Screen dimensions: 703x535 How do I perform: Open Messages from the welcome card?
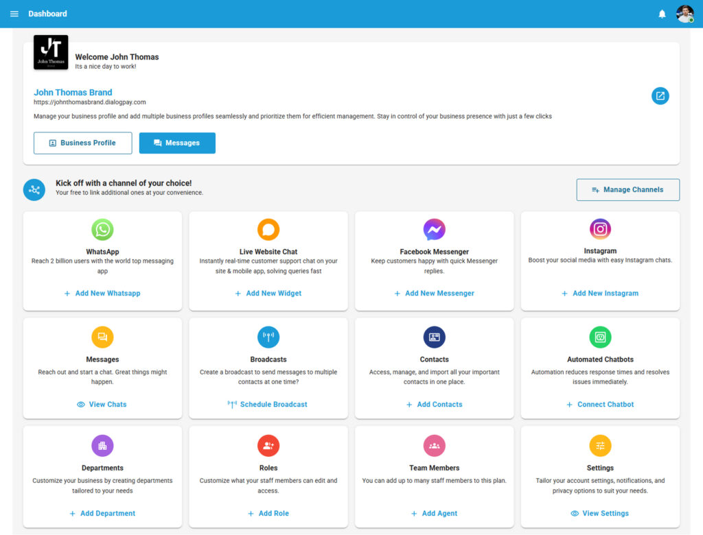click(x=177, y=143)
